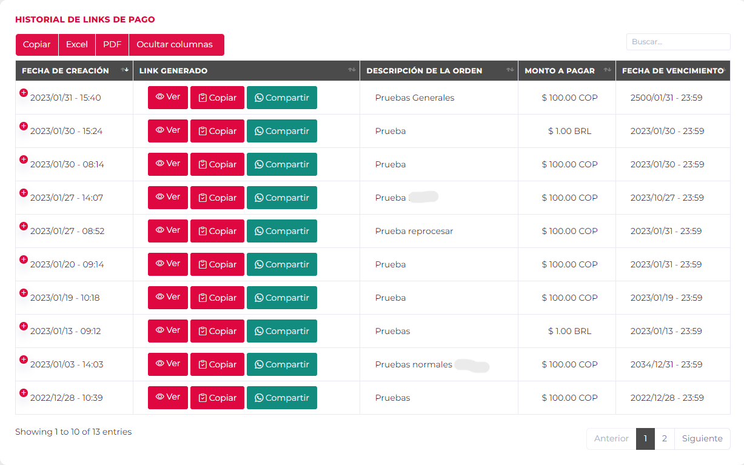The image size is (744, 465).
Task: Expand the 2023/01/27 - 08:52 row details
Action: pyautogui.click(x=24, y=226)
